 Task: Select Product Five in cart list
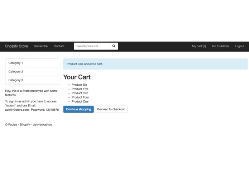pos(80,89)
